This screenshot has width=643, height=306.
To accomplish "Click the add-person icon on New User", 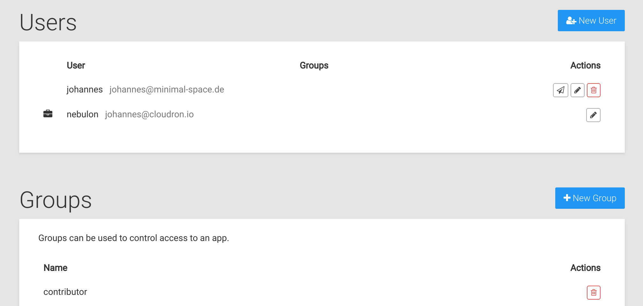I will click(571, 21).
